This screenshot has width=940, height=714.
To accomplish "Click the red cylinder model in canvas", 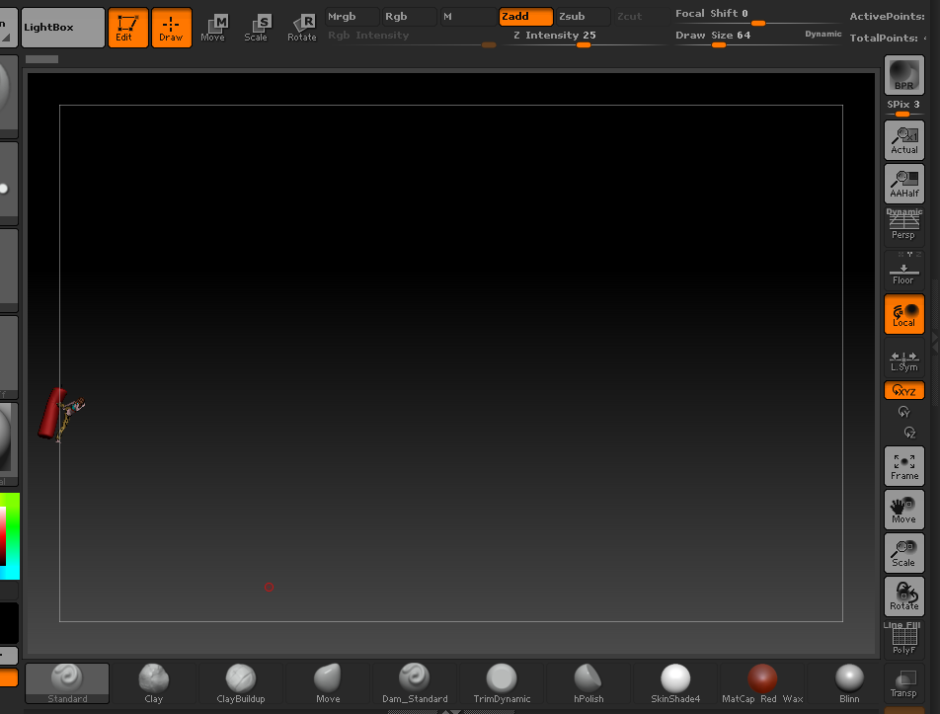I will pos(51,414).
